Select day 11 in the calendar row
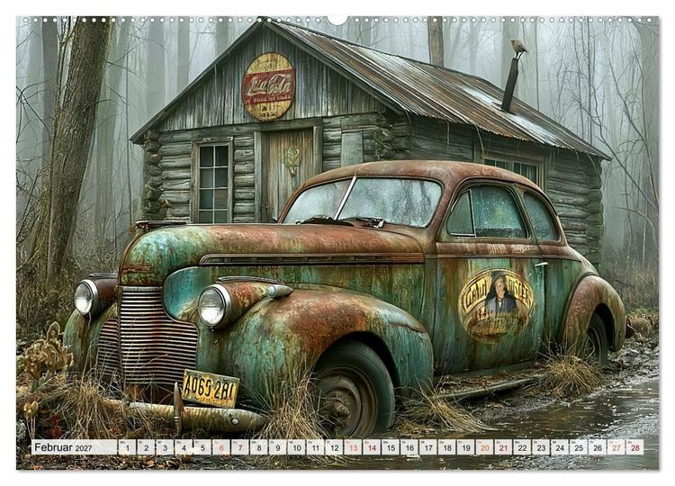 (316, 447)
